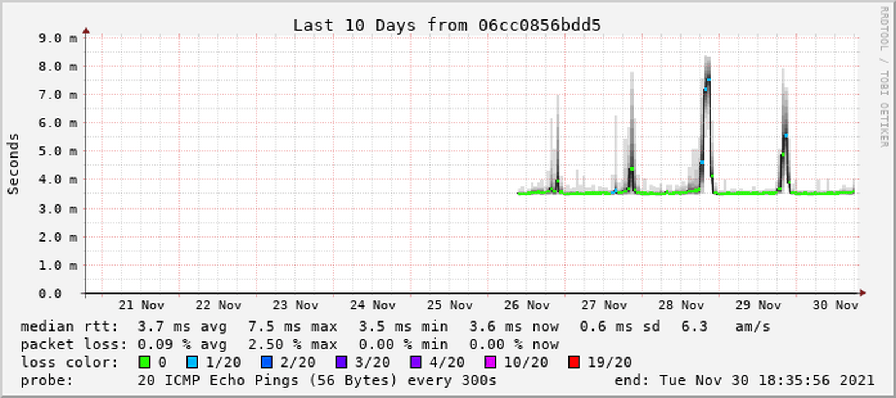Click the purple 4/20 loss swatch

(416, 363)
